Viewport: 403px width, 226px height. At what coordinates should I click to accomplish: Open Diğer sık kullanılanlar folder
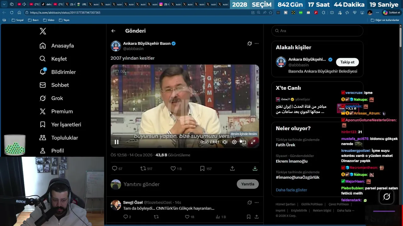[x=385, y=20]
